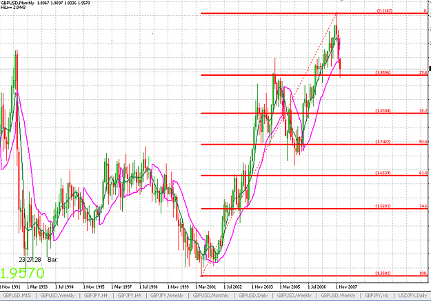Click the 23.6 Fibonacci percentage label
This screenshot has width=431, height=301.
point(423,72)
